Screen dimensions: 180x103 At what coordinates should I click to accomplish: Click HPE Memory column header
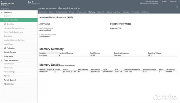point(83,69)
